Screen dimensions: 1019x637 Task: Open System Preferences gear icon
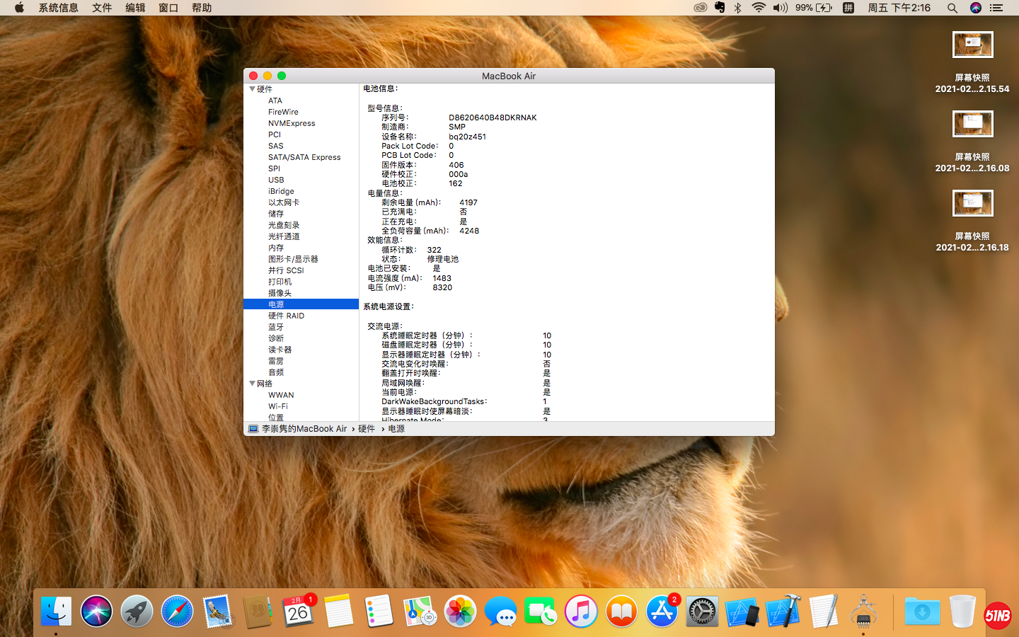(x=703, y=612)
